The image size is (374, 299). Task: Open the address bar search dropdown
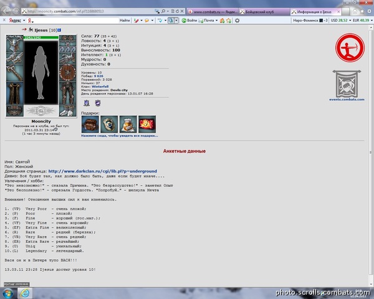pos(168,11)
